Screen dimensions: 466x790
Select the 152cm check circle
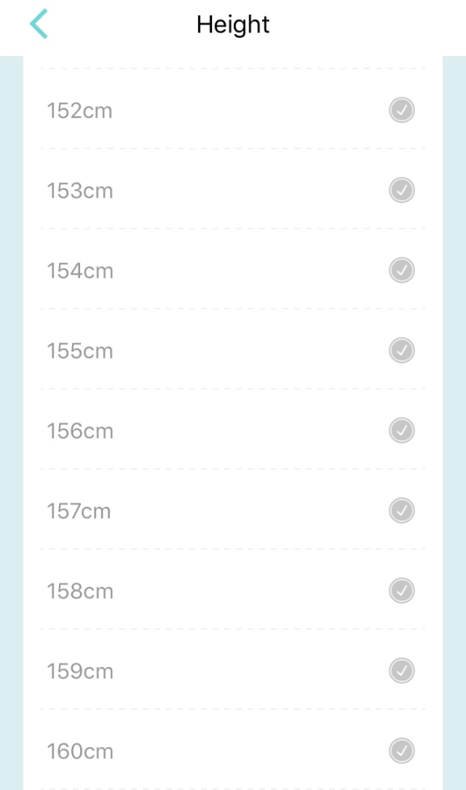[401, 110]
